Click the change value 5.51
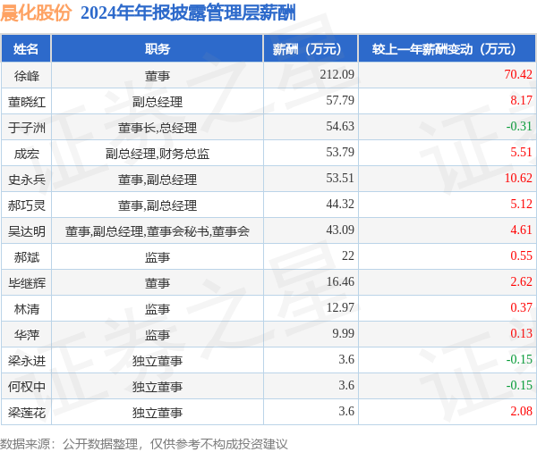 click(x=521, y=152)
